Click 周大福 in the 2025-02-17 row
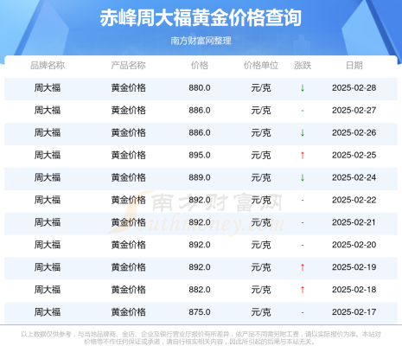Image resolution: width=402 pixels, height=346 pixels. (48, 312)
